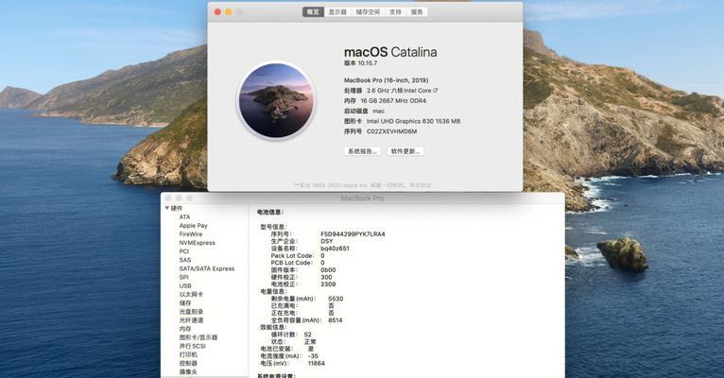Open the 显示器 tab
The image size is (724, 378).
pyautogui.click(x=337, y=12)
